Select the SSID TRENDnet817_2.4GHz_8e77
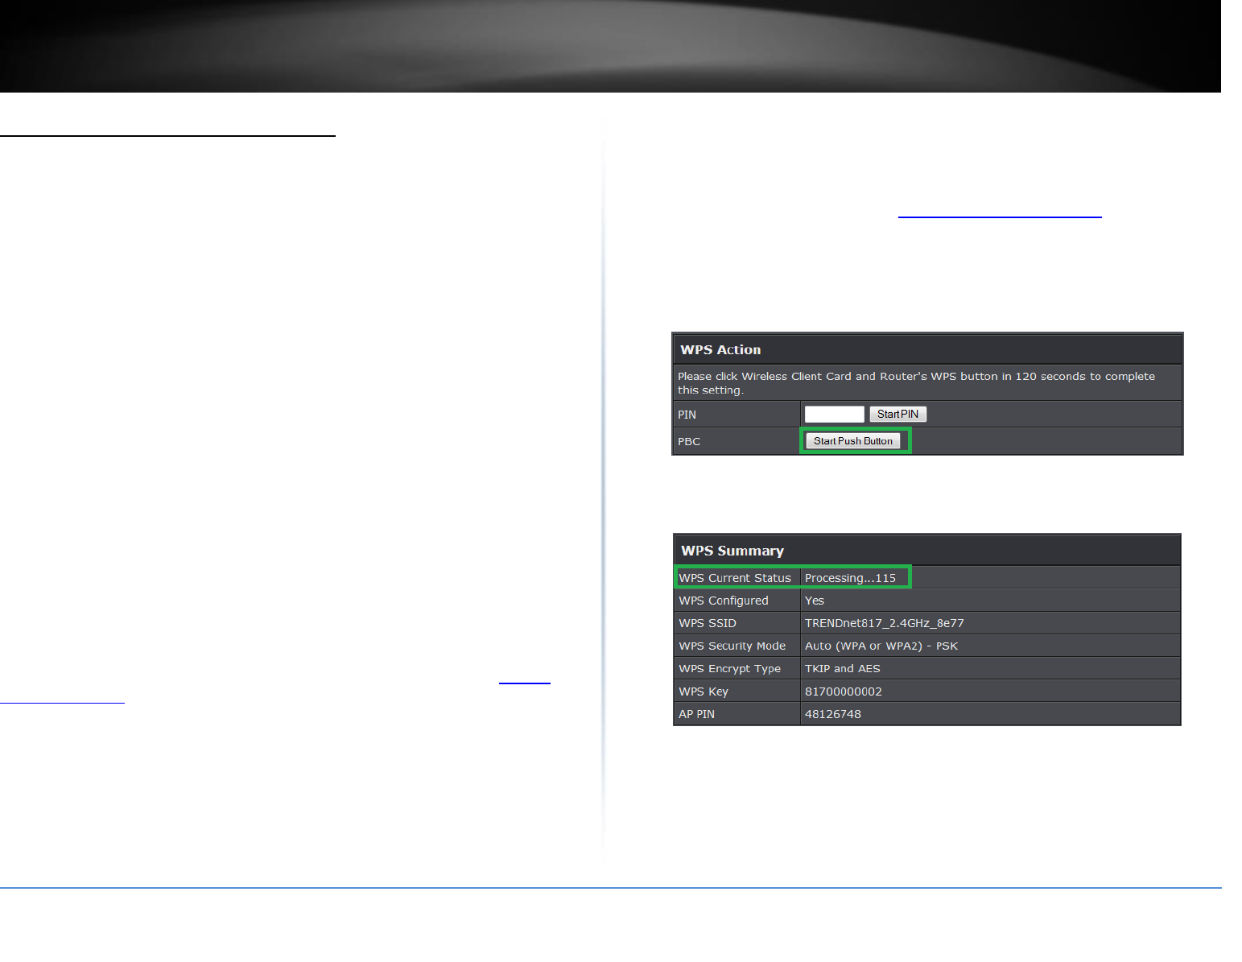 [885, 623]
